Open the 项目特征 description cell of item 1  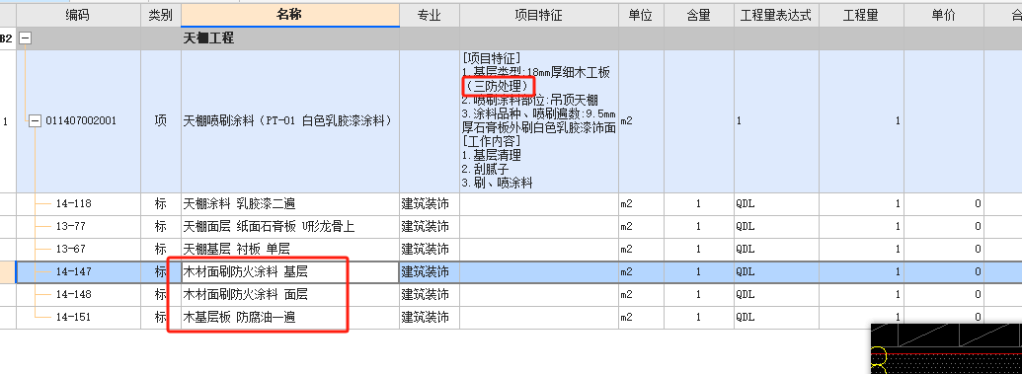coord(539,121)
